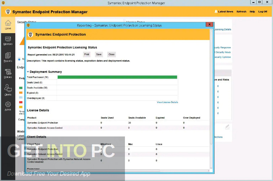Click Log Off in the header
This screenshot has width=273, height=181.
click(263, 11)
